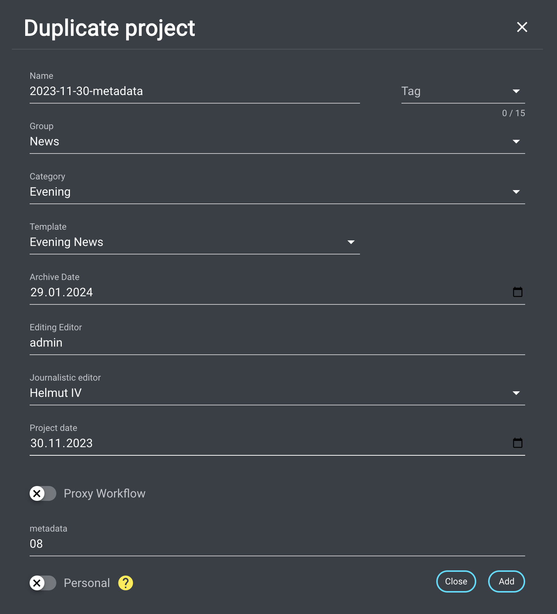
Task: Expand the Category dropdown showing Evening
Action: [277, 192]
